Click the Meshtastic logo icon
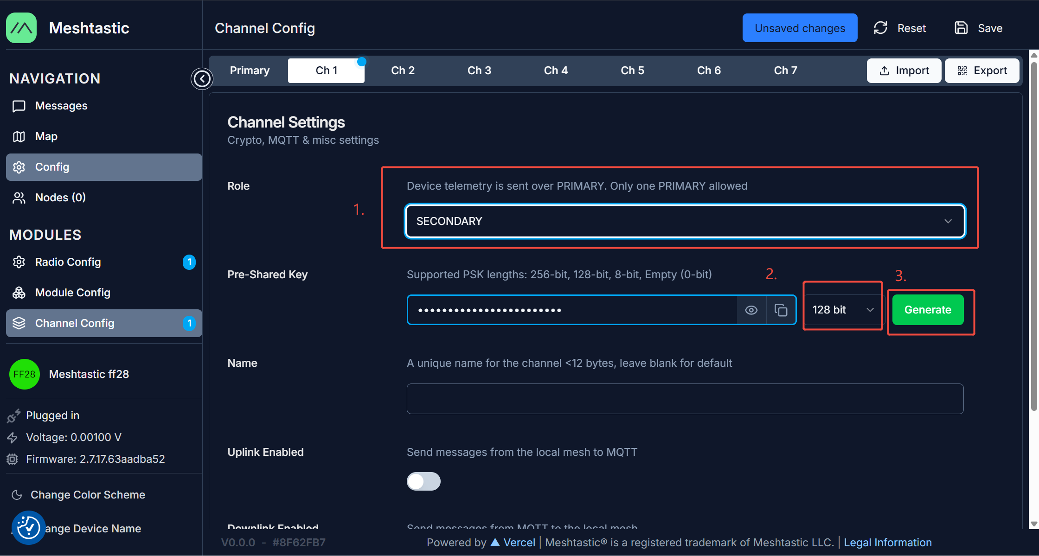The width and height of the screenshot is (1039, 556). pos(21,28)
